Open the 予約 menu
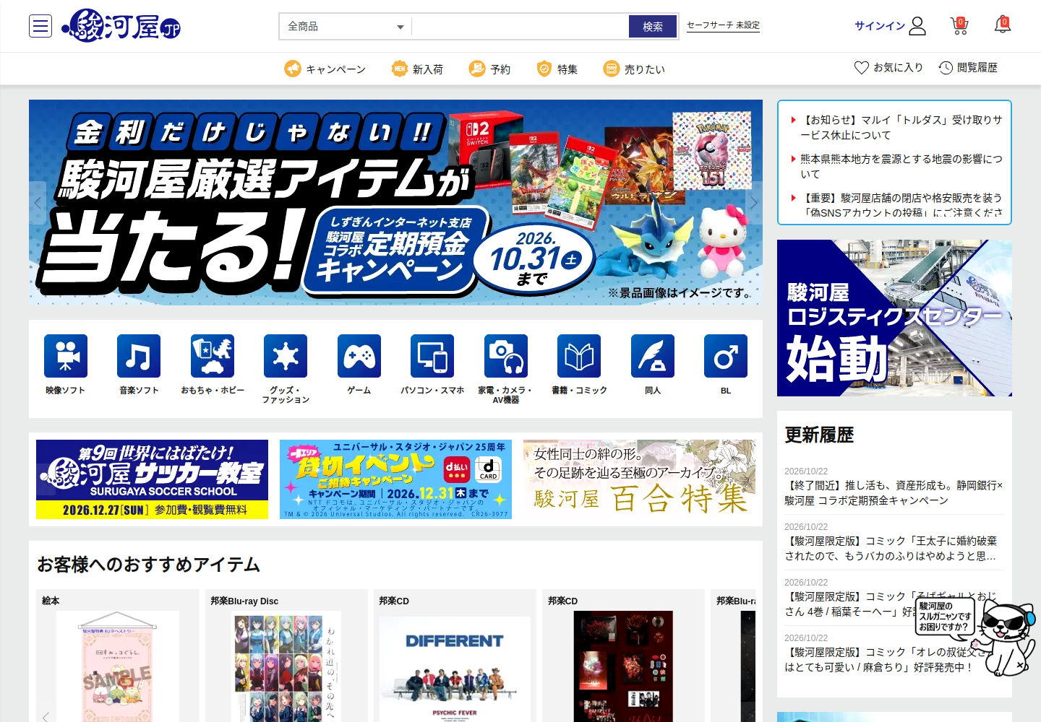1041x722 pixels. coord(489,69)
